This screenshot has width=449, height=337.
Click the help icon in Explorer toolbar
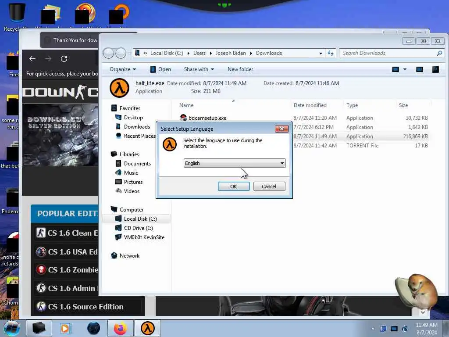435,69
